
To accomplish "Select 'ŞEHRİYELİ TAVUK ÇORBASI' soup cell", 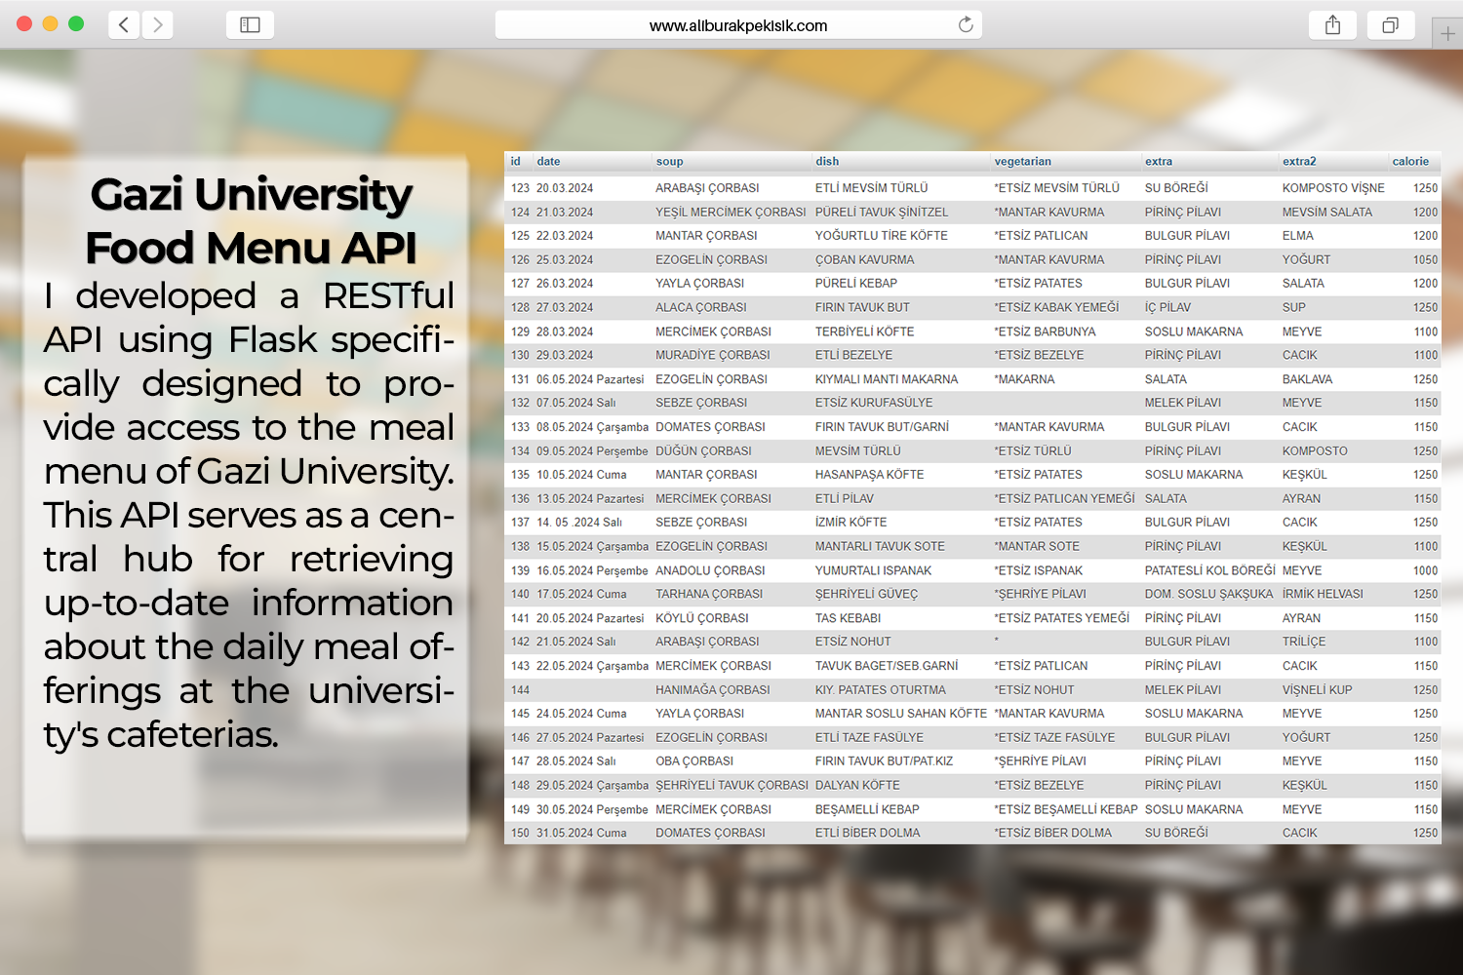I will (x=731, y=786).
